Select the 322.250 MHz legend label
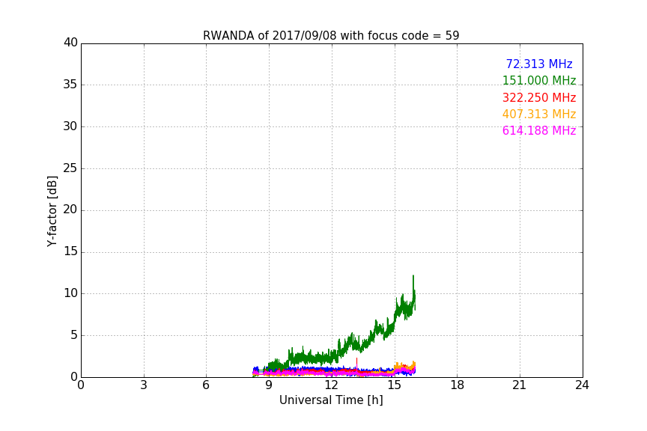Viewport: 647px width, 431px height. tap(539, 97)
